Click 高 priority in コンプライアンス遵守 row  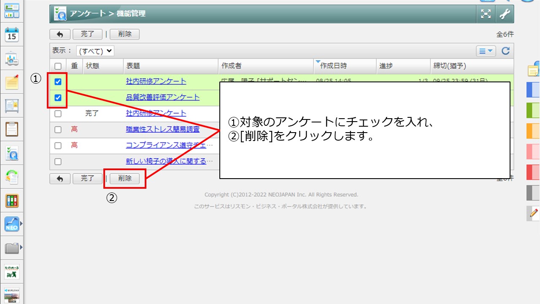[x=74, y=146]
